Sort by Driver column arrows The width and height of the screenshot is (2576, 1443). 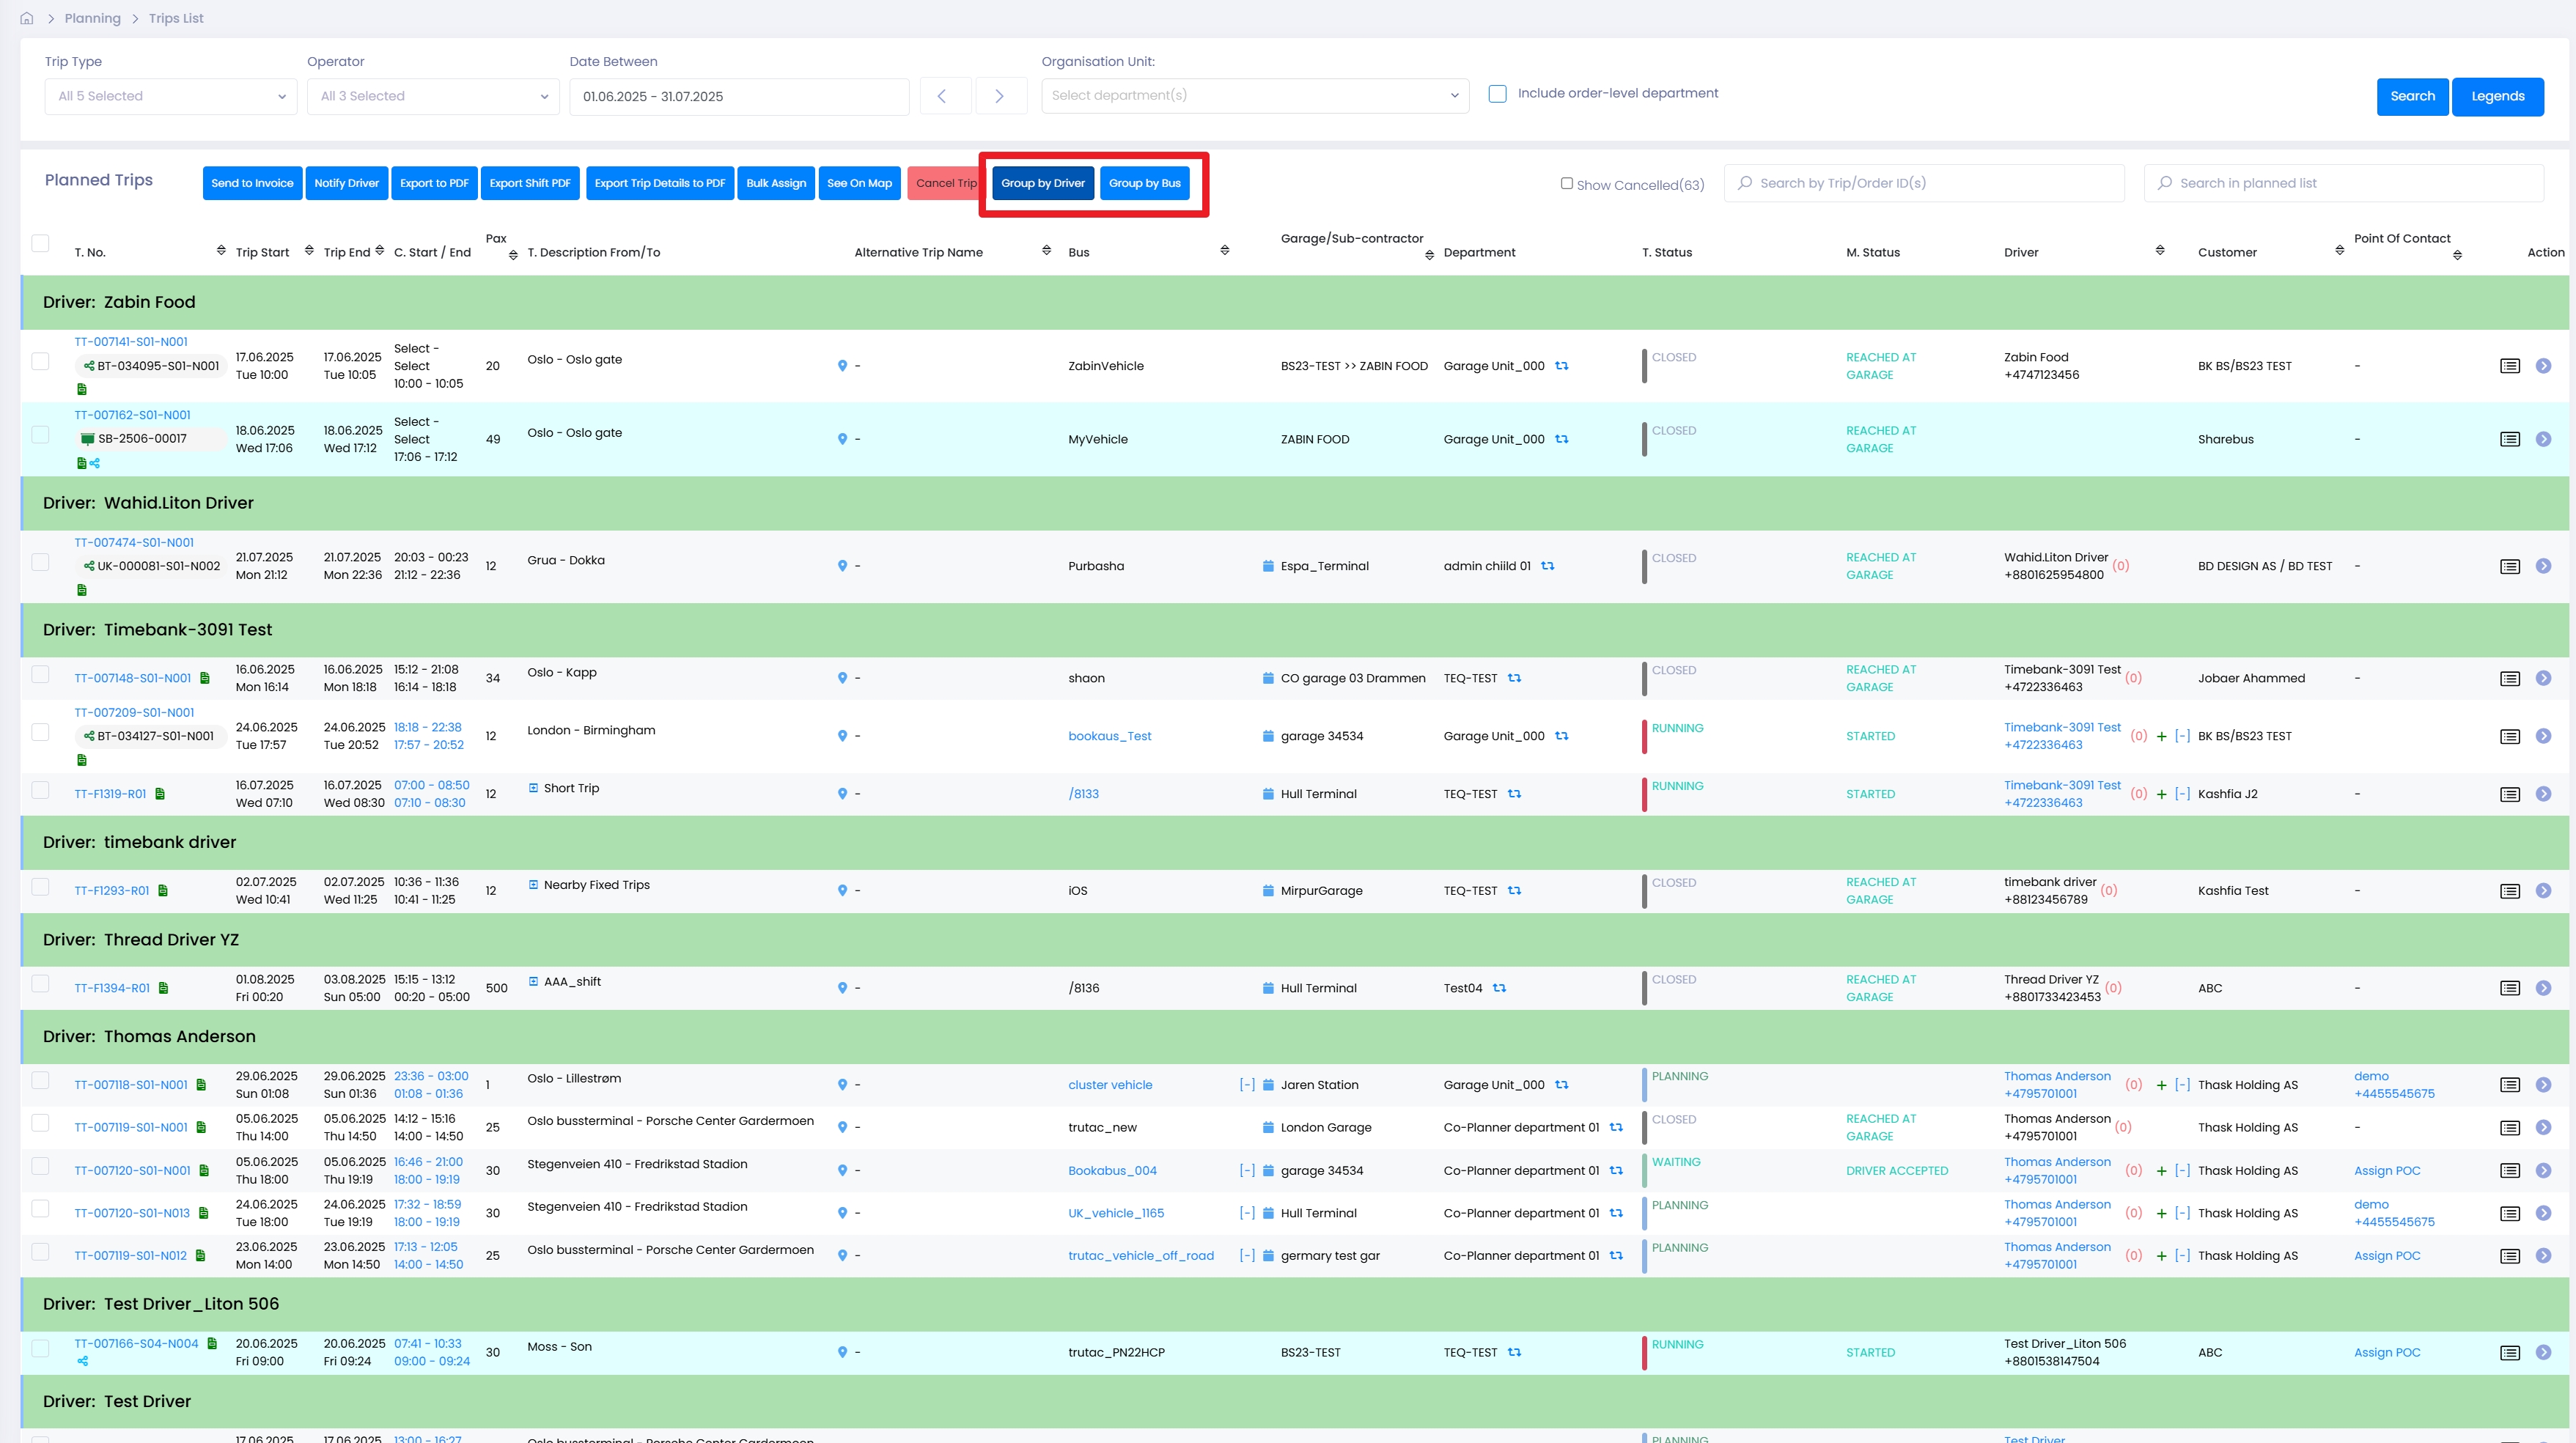coord(2159,251)
